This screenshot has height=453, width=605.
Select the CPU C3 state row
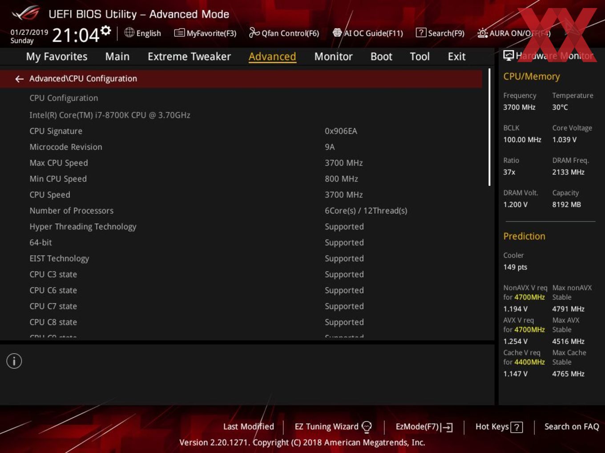tap(241, 274)
